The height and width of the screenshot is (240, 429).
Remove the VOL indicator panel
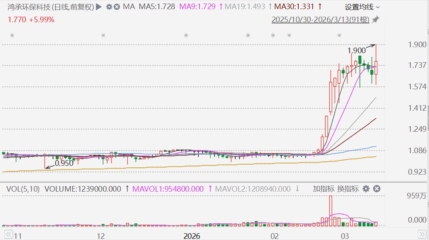point(377,188)
